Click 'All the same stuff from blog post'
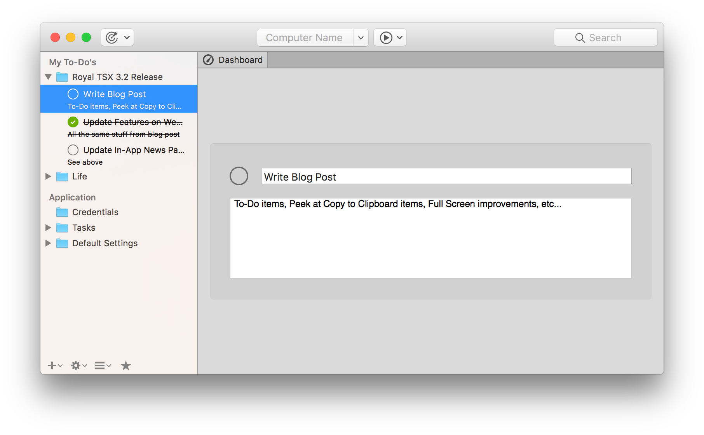 coord(124,134)
